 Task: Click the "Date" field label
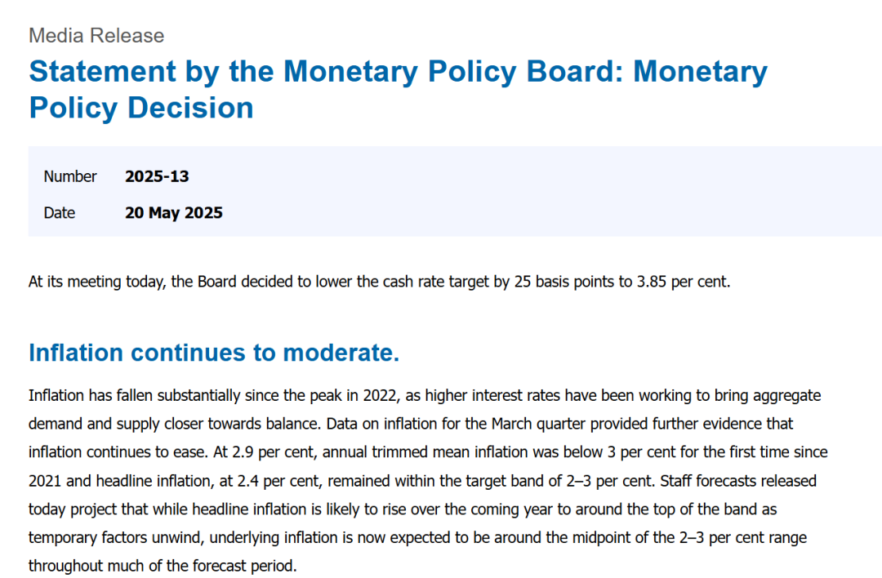tap(60, 213)
